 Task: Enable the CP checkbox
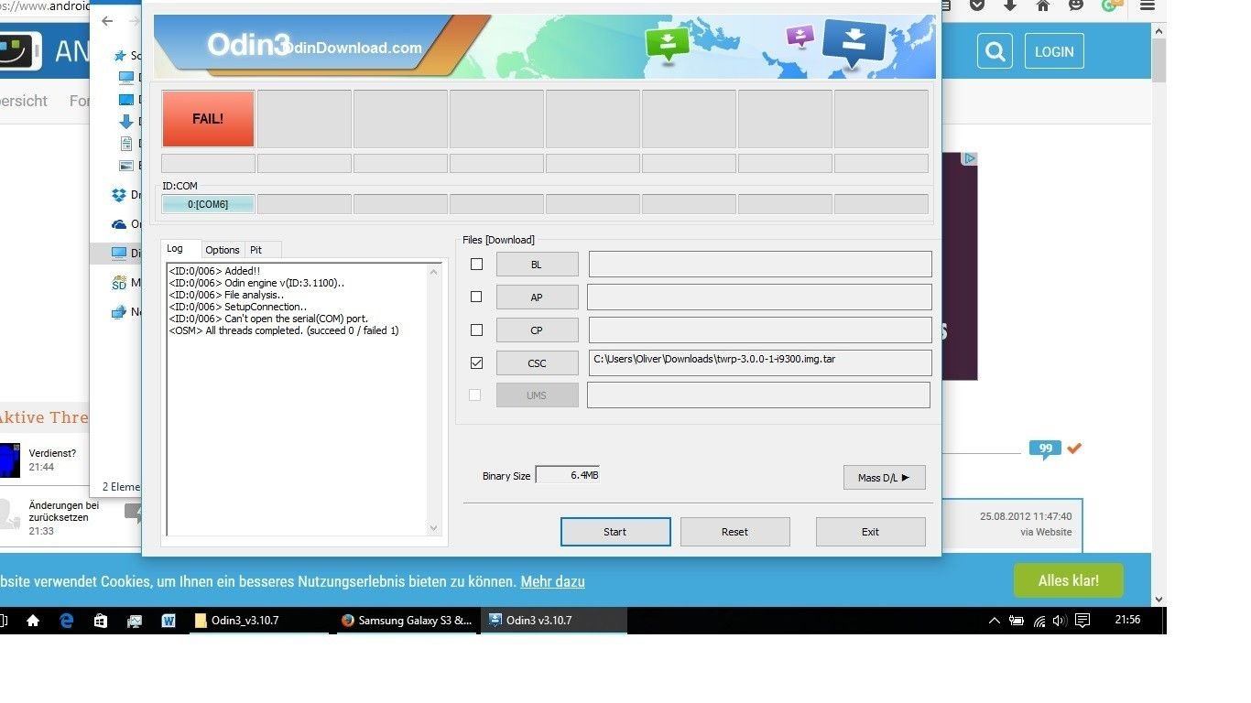pos(476,330)
